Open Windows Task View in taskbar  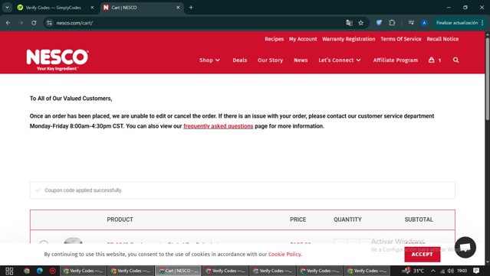(x=9, y=271)
